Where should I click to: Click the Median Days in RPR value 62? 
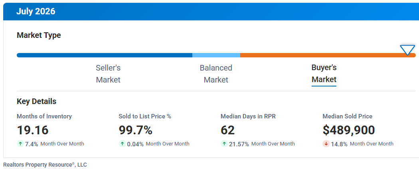228,130
